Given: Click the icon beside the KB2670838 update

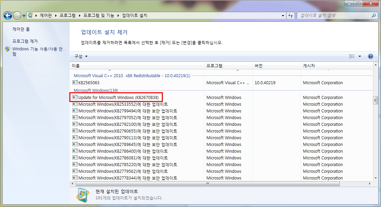Looking at the screenshot, I should pyautogui.click(x=75, y=97).
